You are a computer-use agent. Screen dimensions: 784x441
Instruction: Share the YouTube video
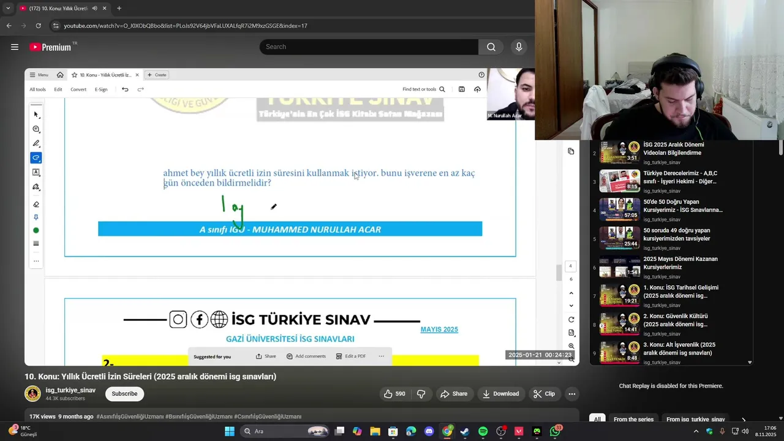[454, 394]
